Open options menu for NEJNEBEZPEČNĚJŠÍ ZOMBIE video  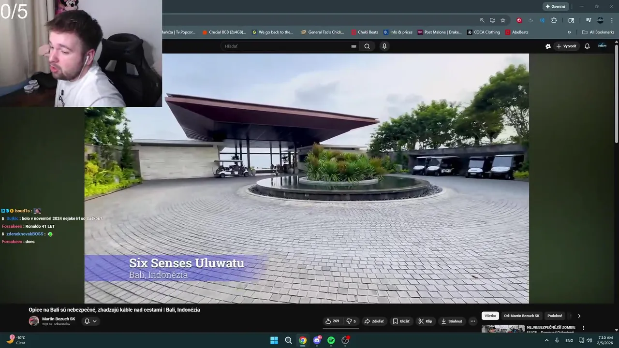583,328
